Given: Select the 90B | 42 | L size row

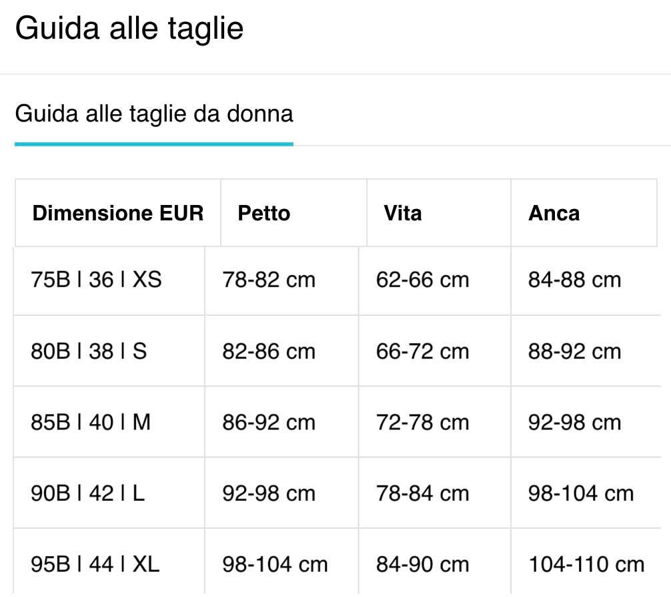Looking at the screenshot, I should point(88,493).
